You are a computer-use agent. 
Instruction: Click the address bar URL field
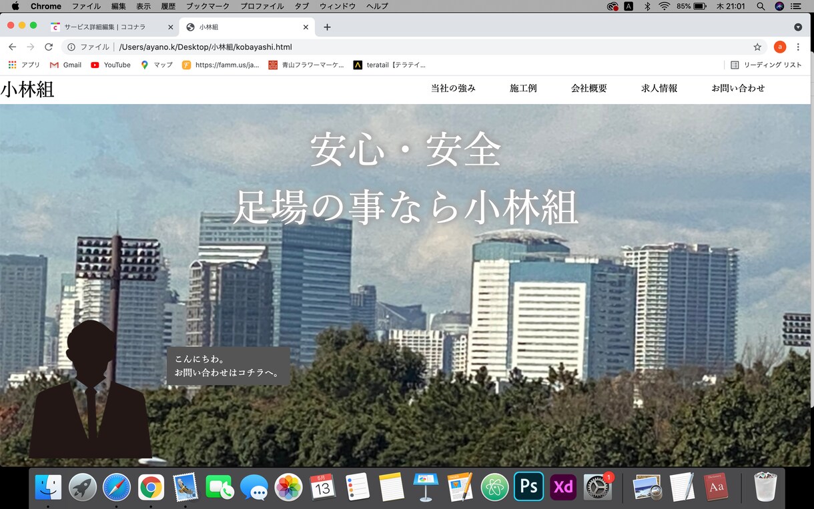pos(414,47)
